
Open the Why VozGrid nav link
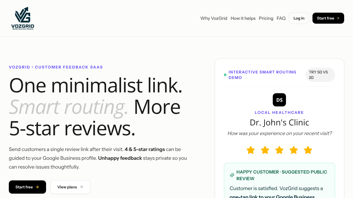214,18
